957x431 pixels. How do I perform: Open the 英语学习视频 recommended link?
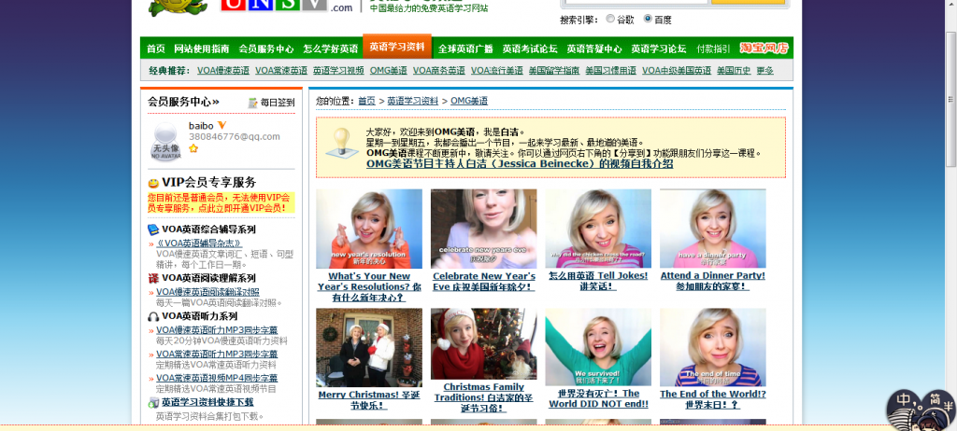click(338, 71)
